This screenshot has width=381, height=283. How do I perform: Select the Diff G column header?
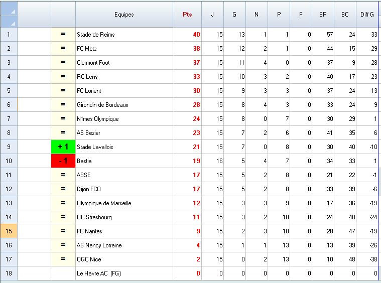coord(367,15)
